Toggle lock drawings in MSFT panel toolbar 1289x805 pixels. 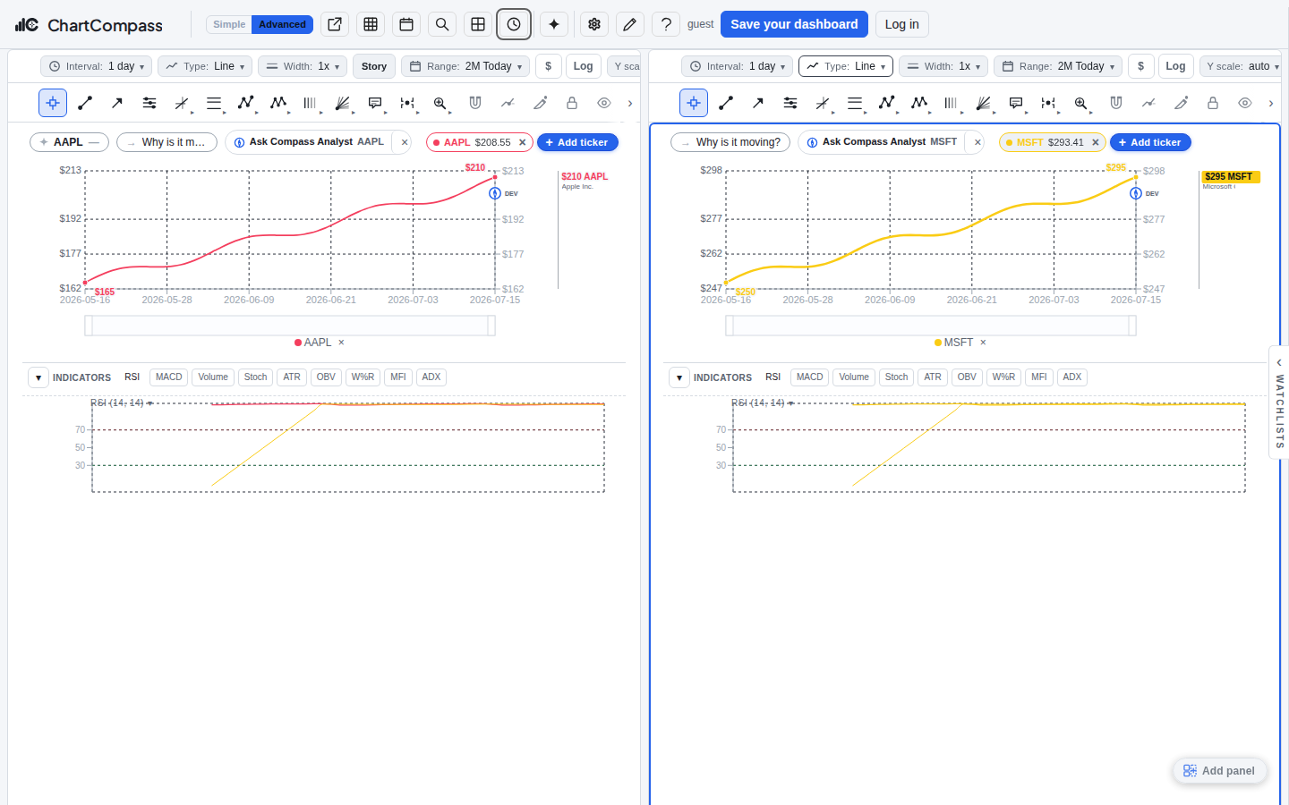click(x=1213, y=103)
